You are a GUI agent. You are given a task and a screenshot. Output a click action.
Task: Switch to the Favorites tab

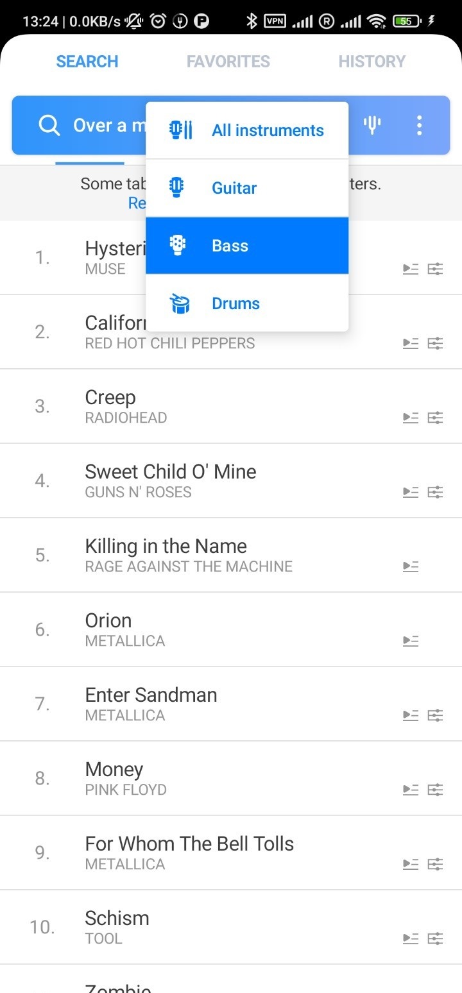point(228,62)
